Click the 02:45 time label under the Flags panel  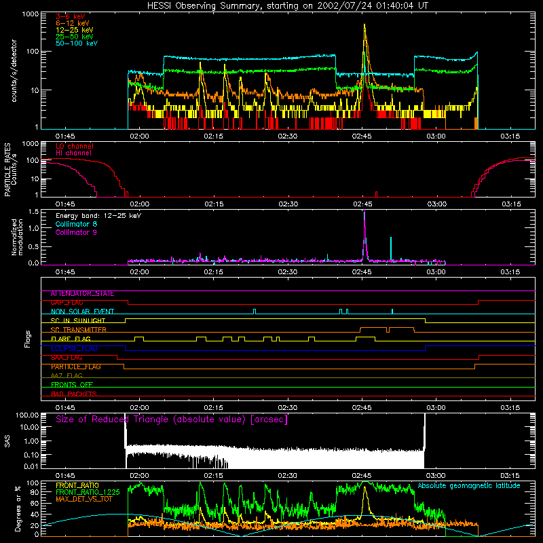tap(362, 408)
